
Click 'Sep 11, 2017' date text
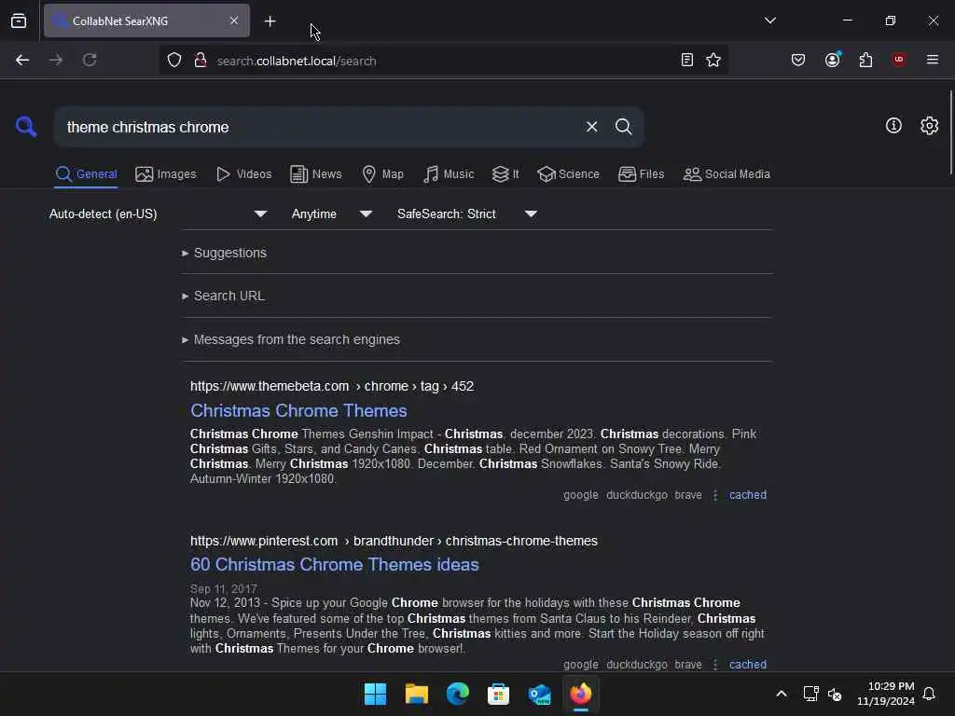(224, 589)
